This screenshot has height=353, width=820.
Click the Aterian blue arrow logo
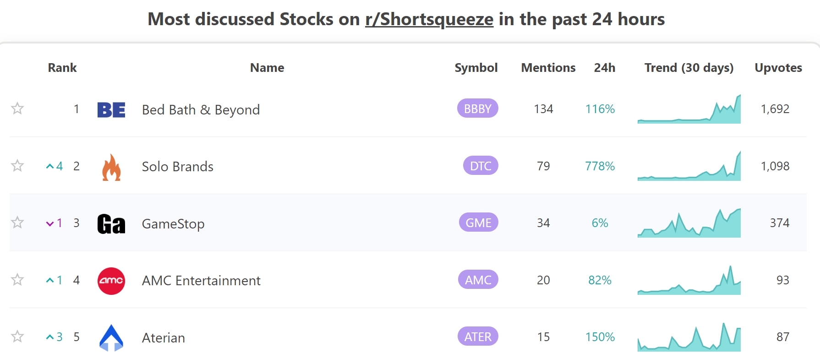point(111,337)
